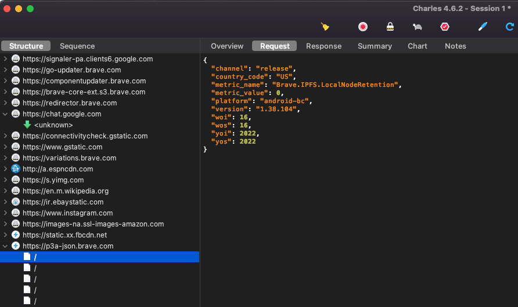Expand ir.ebaystatic.com host
The height and width of the screenshot is (307, 518).
[x=5, y=202]
